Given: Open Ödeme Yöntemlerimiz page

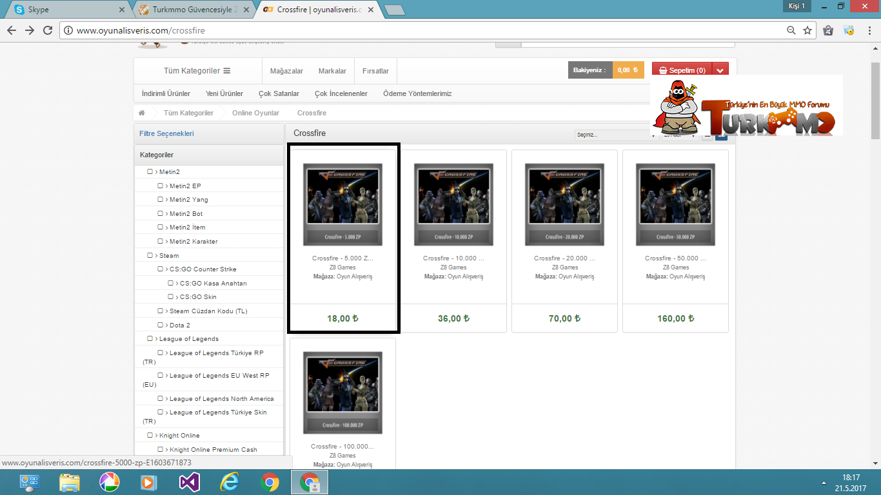Looking at the screenshot, I should 417,93.
